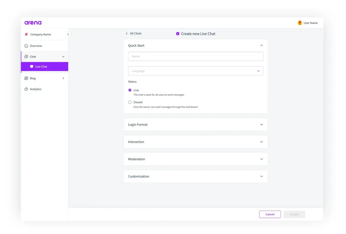Select the Overview home icon
The image size is (346, 234).
click(26, 46)
